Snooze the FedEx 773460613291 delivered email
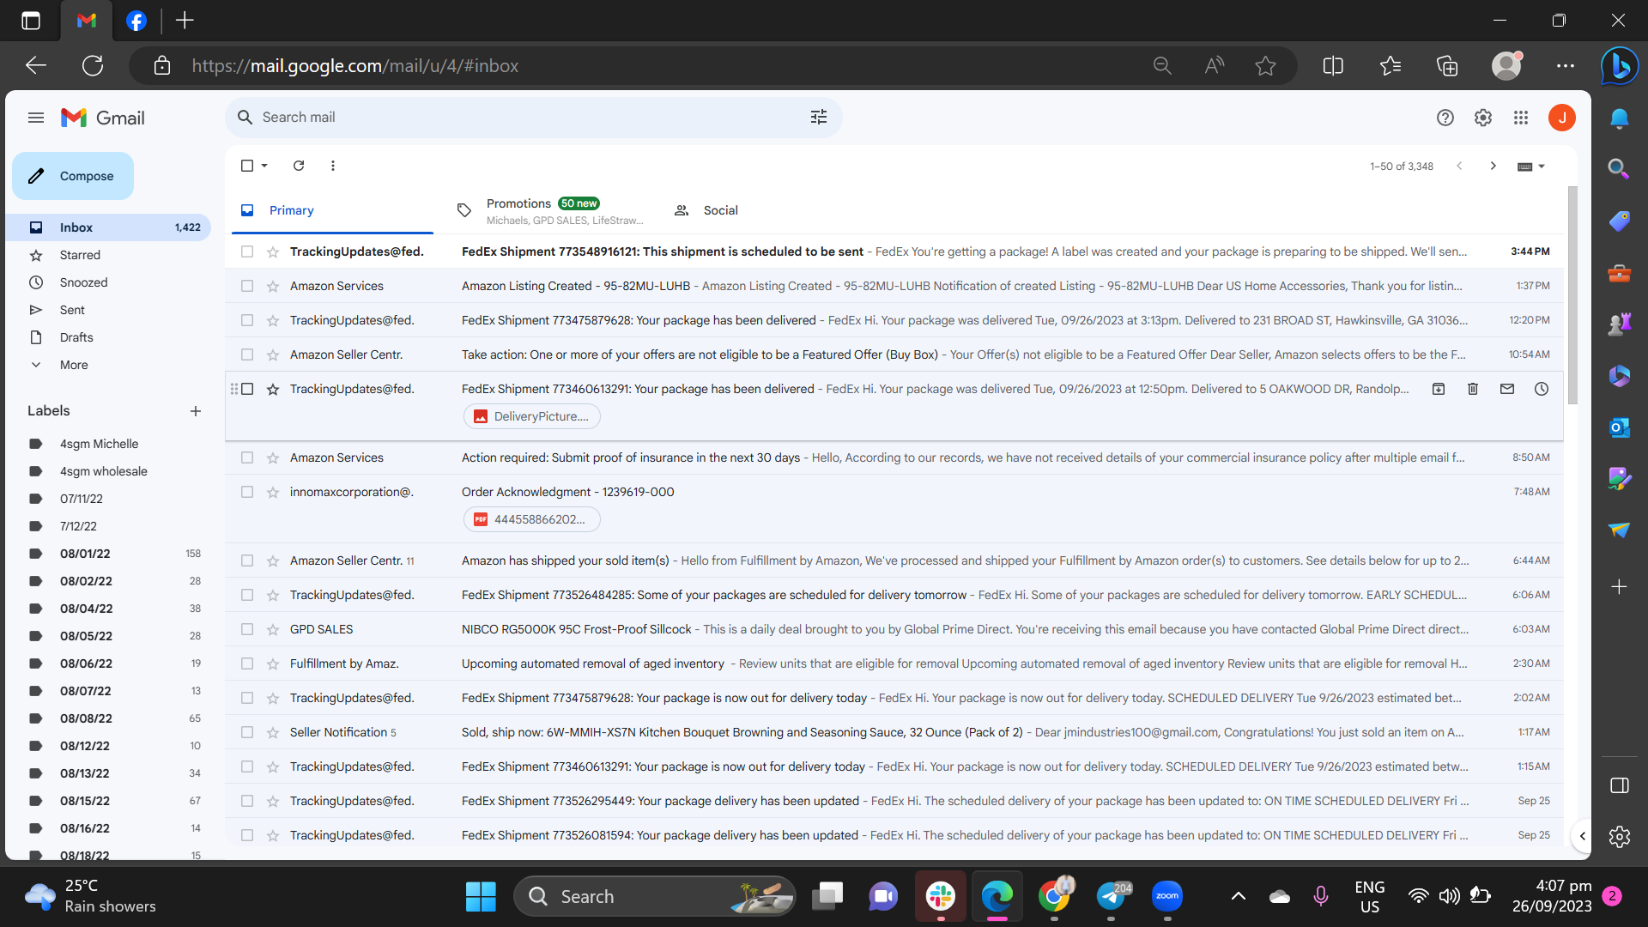The height and width of the screenshot is (927, 1648). 1542,389
